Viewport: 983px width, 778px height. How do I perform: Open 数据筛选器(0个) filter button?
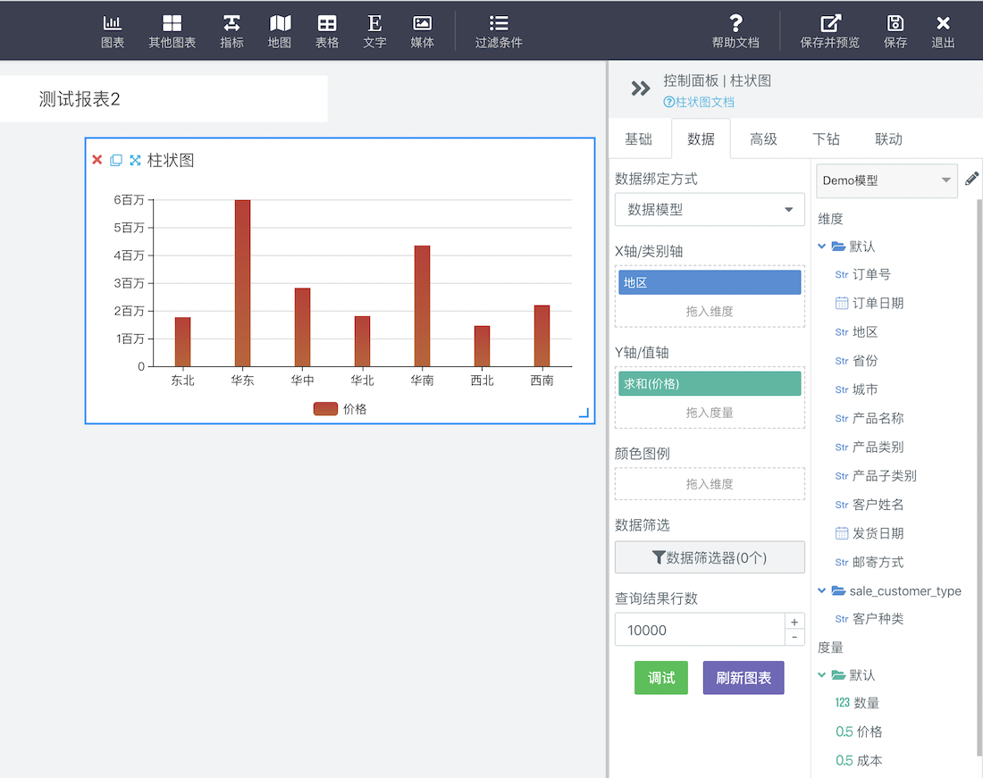click(x=710, y=557)
